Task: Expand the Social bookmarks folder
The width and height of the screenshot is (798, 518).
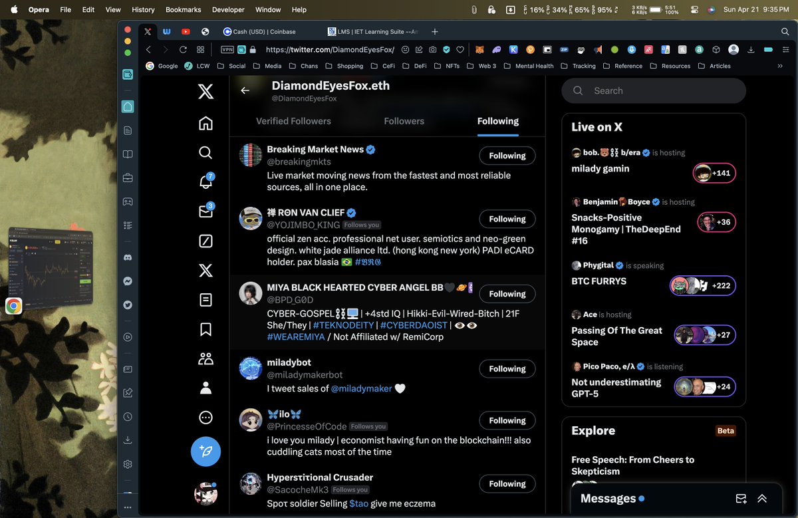Action: [x=231, y=66]
